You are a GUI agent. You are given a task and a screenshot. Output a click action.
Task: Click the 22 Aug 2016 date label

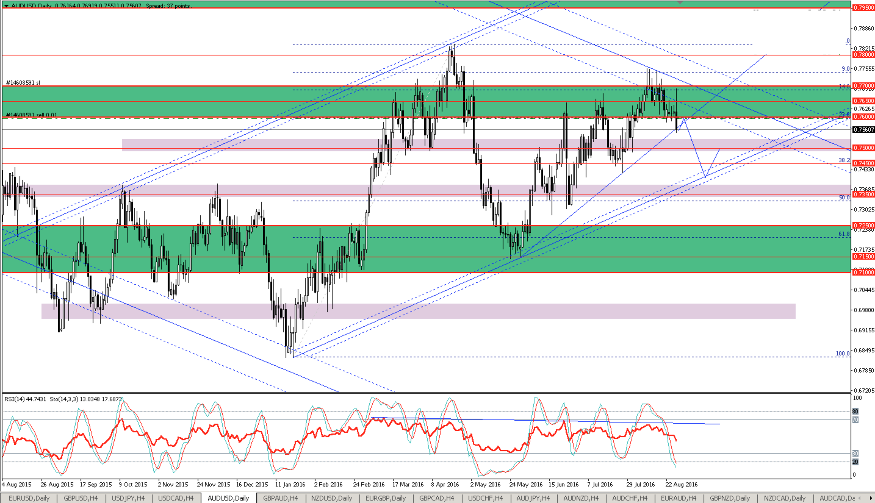coord(680,485)
